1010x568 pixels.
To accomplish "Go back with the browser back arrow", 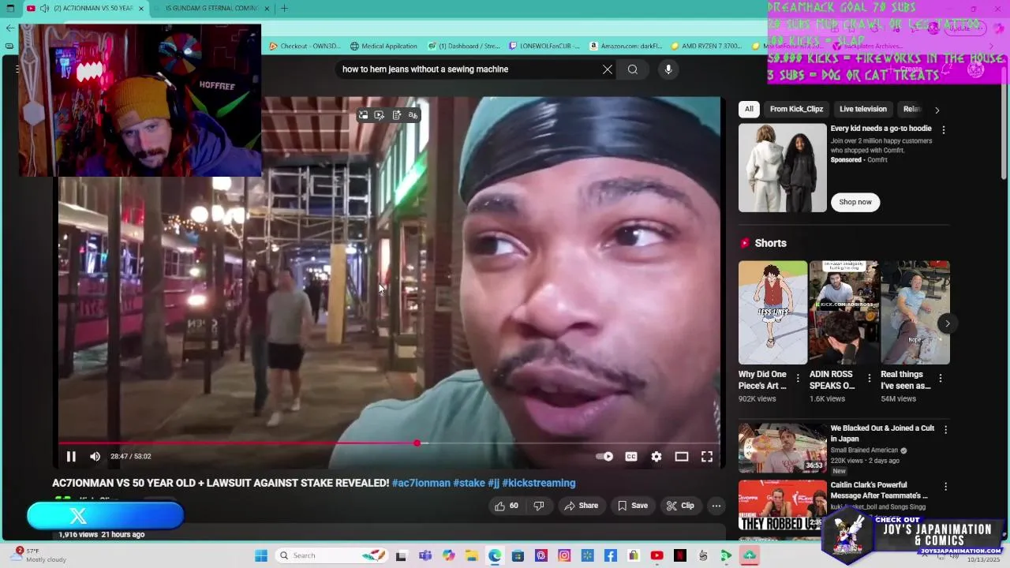I will (10, 28).
